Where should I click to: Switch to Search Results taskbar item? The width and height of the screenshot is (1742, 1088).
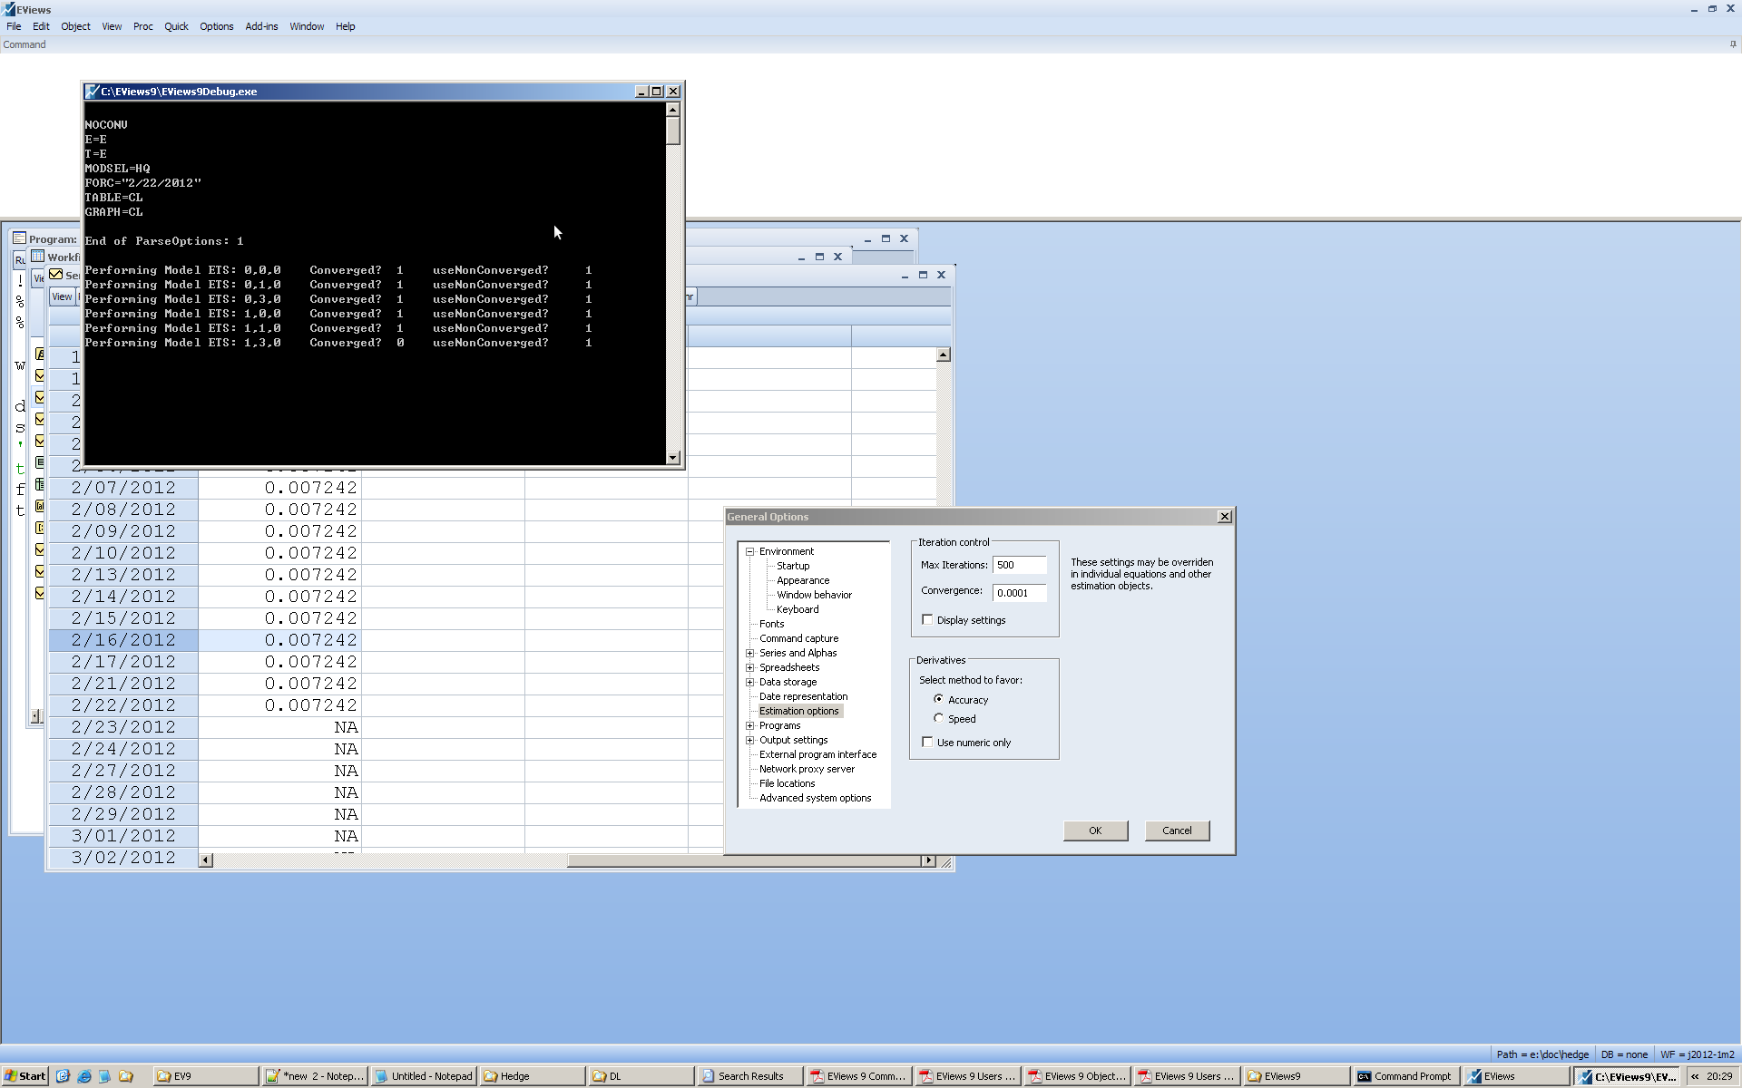(749, 1076)
